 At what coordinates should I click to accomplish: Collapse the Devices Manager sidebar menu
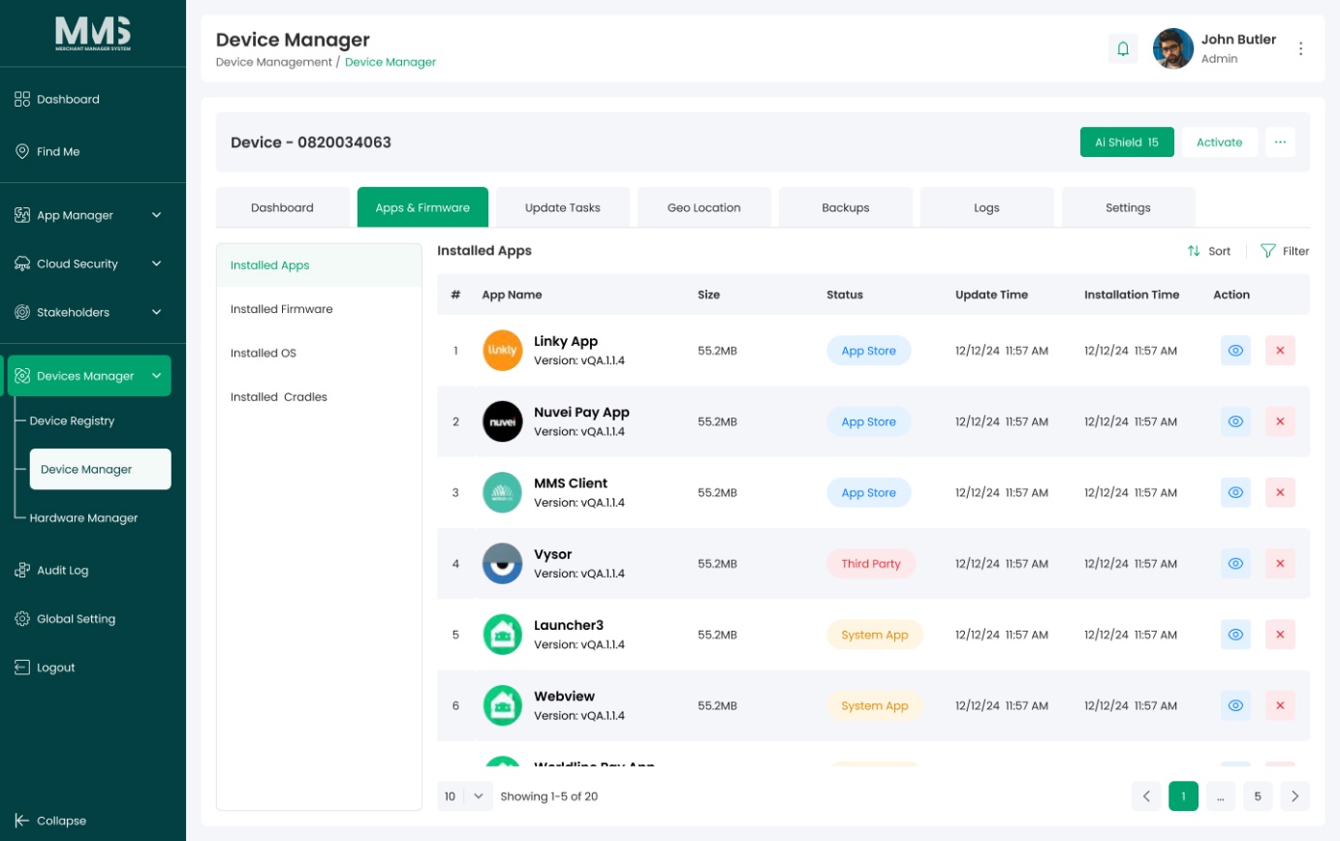click(x=89, y=376)
